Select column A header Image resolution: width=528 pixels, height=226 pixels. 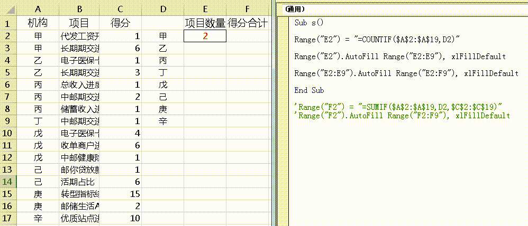click(38, 10)
